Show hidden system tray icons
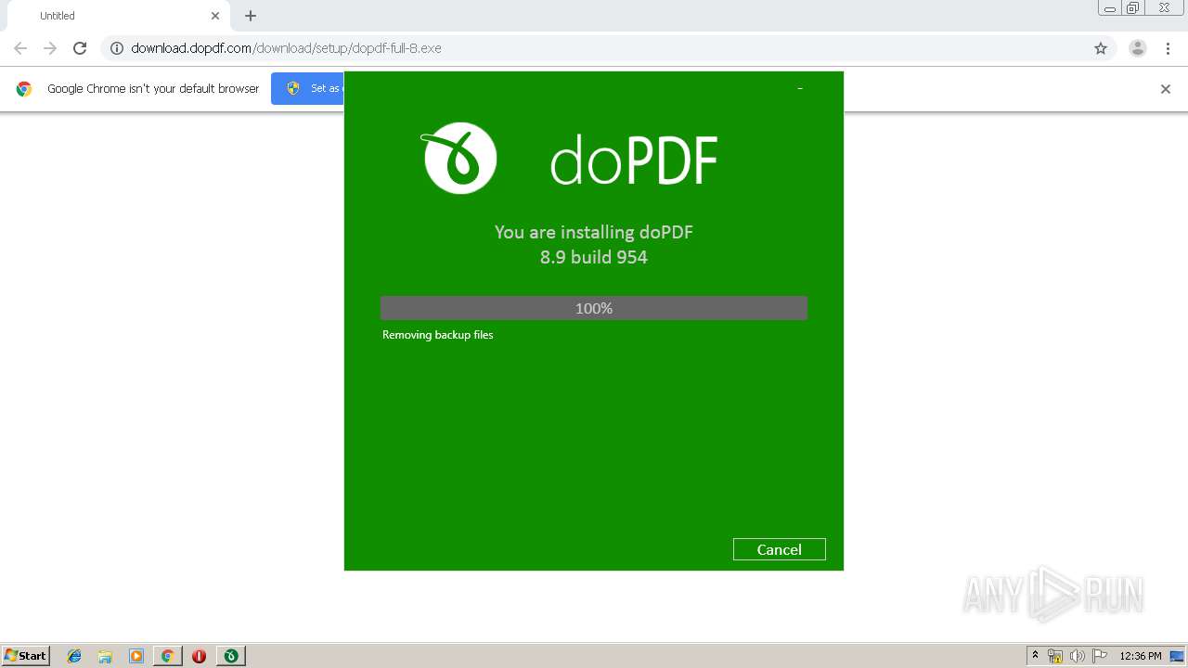The width and height of the screenshot is (1188, 668). click(x=1036, y=656)
